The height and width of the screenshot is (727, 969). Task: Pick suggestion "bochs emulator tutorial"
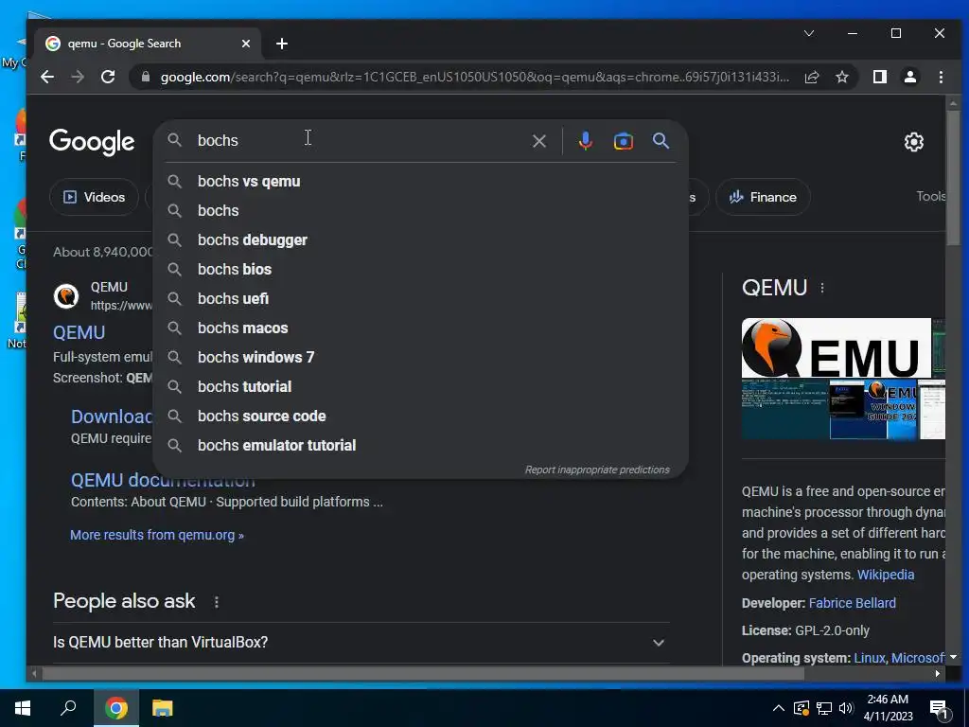(x=420, y=446)
